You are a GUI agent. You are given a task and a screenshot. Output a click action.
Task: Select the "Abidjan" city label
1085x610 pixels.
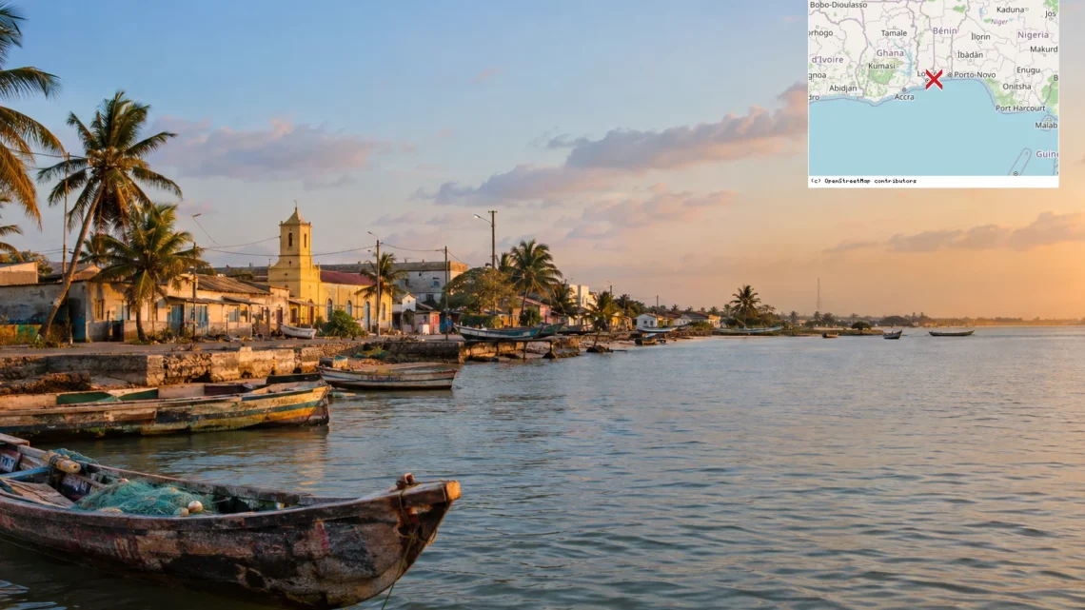tap(843, 89)
